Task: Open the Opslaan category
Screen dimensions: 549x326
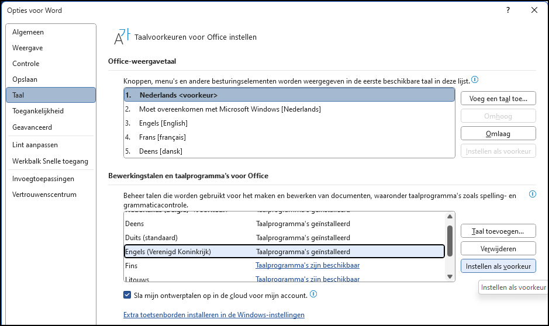Action: click(x=51, y=79)
